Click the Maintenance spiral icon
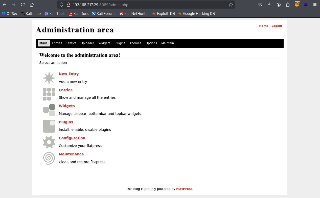 click(49, 158)
